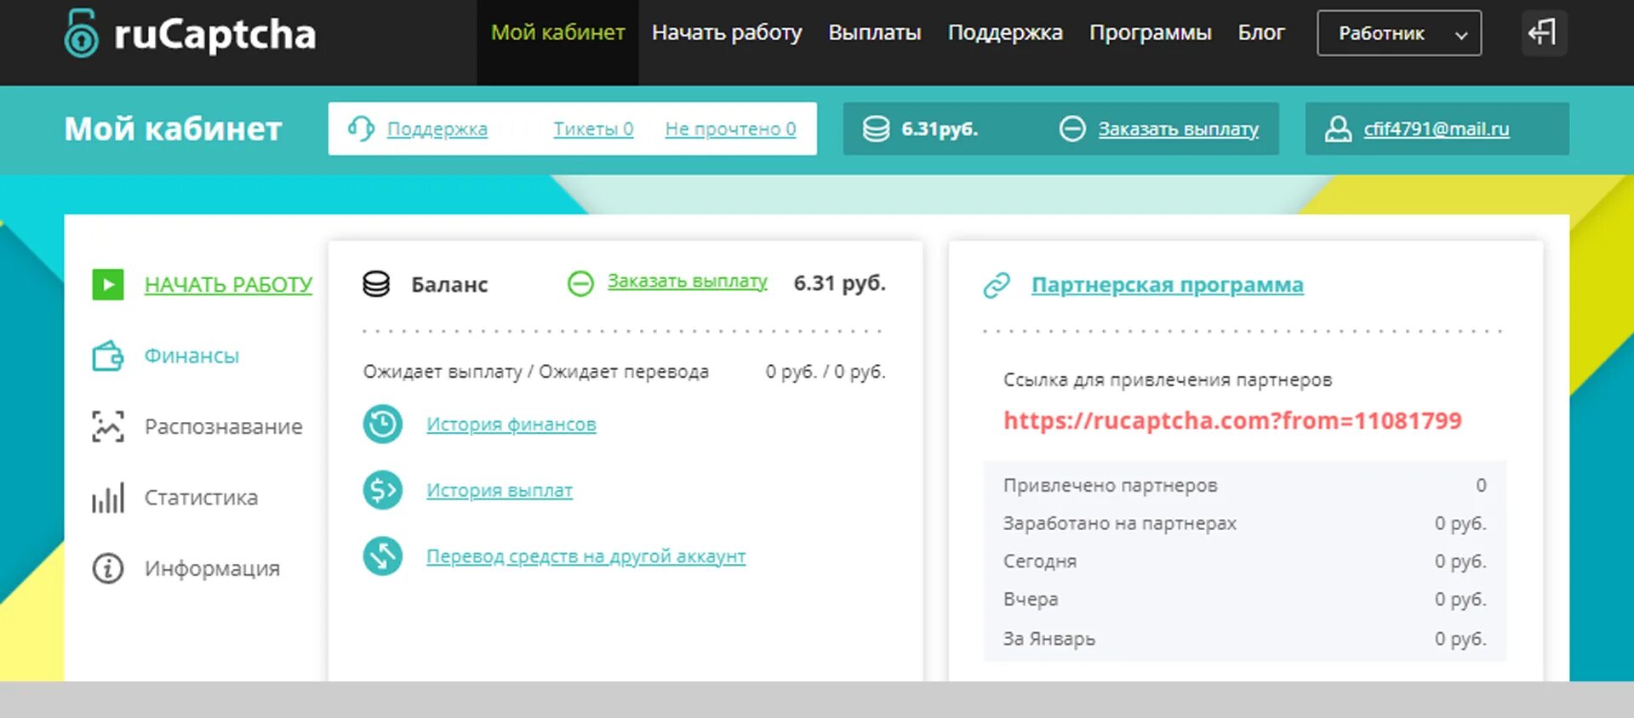Open the Не прочтено 0 link
Screen dimensions: 1634x718
pyautogui.click(x=730, y=128)
